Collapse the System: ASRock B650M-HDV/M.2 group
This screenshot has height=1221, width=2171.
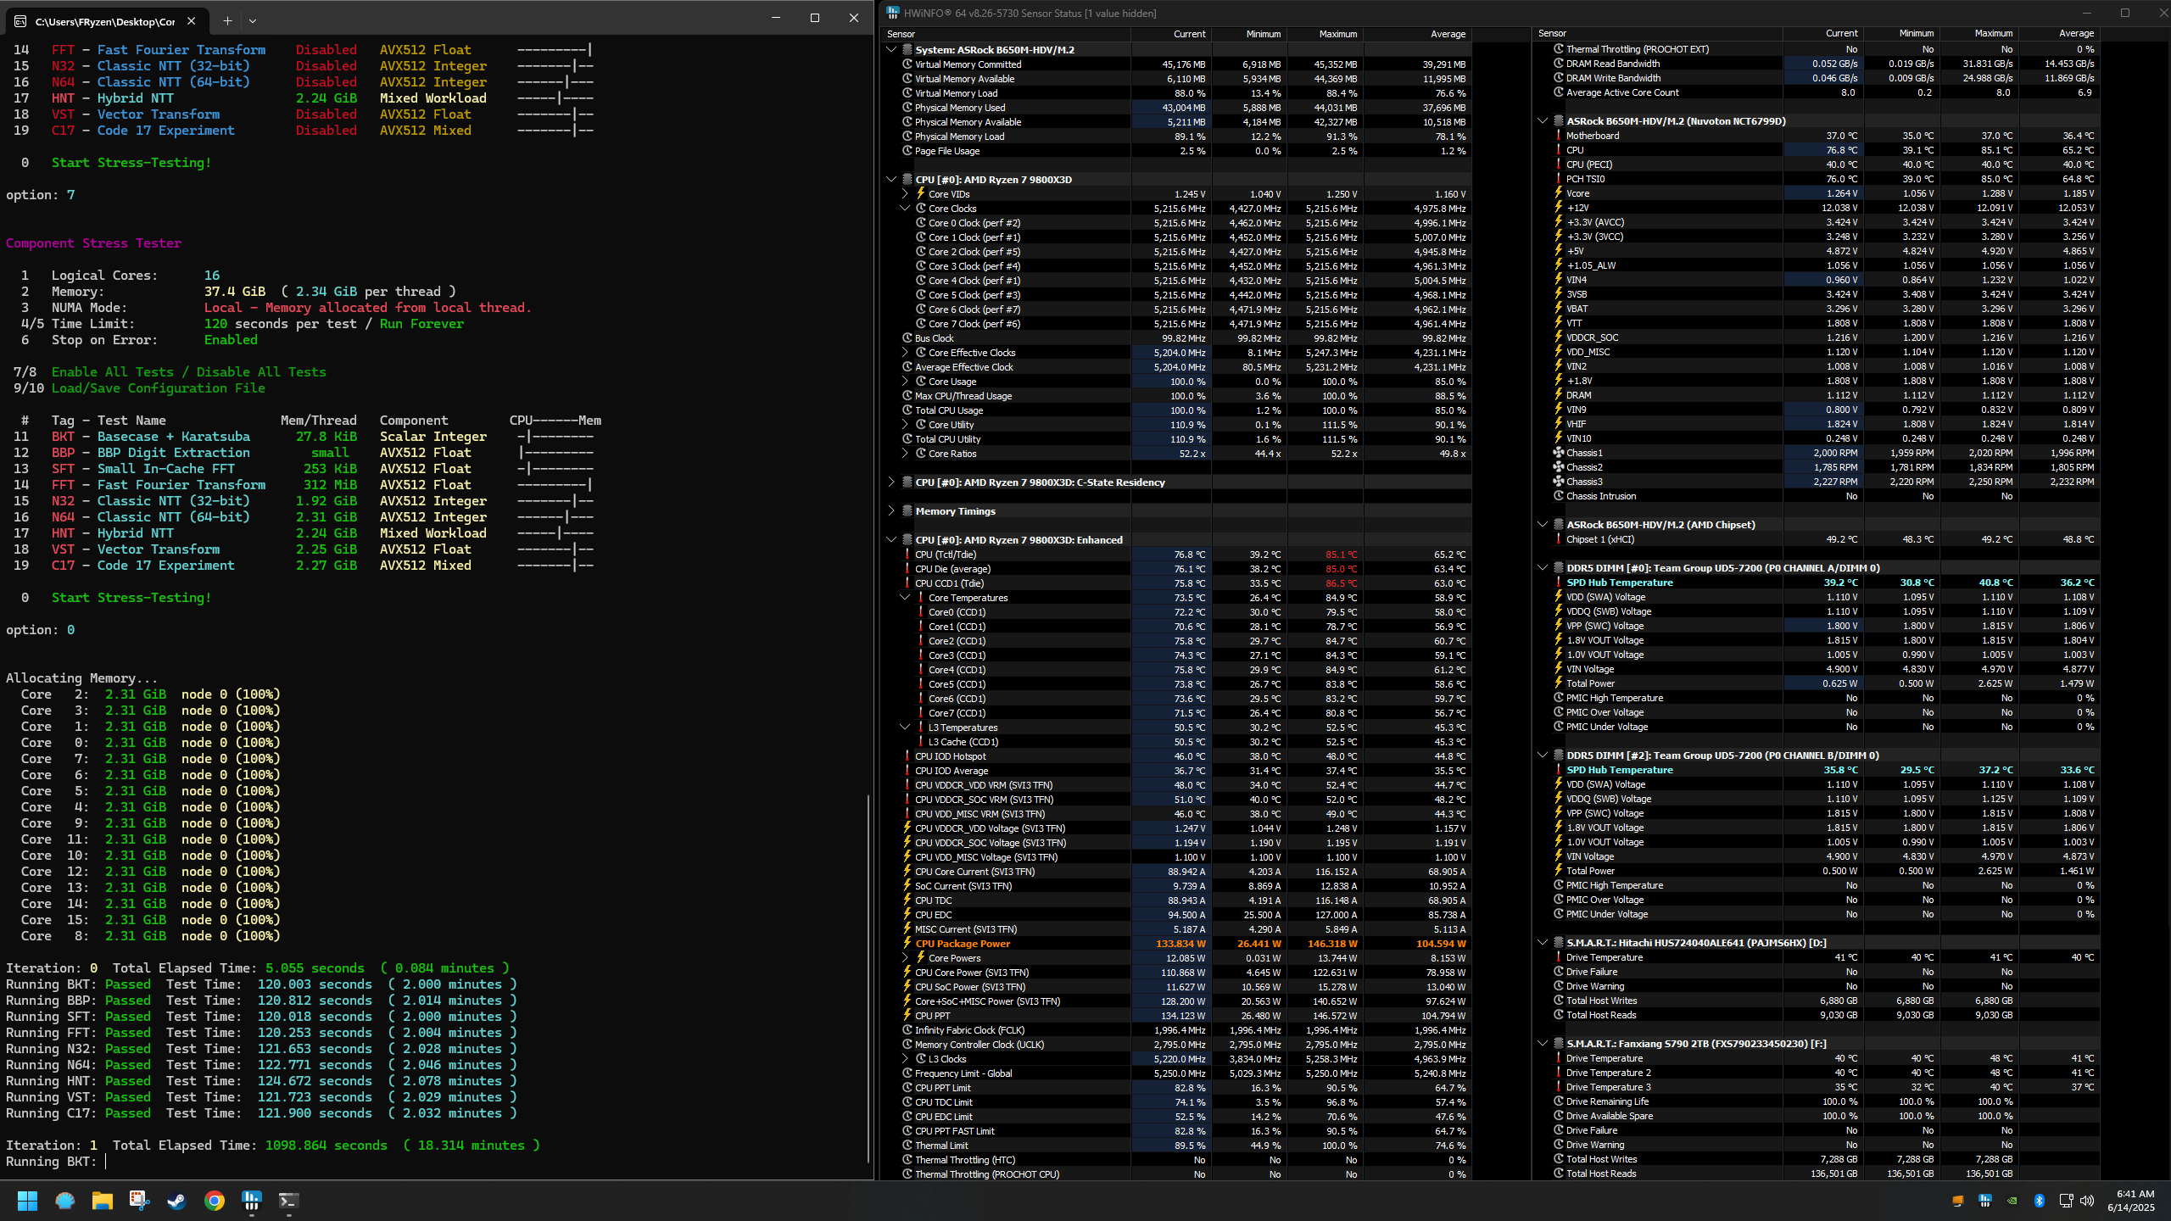891,50
